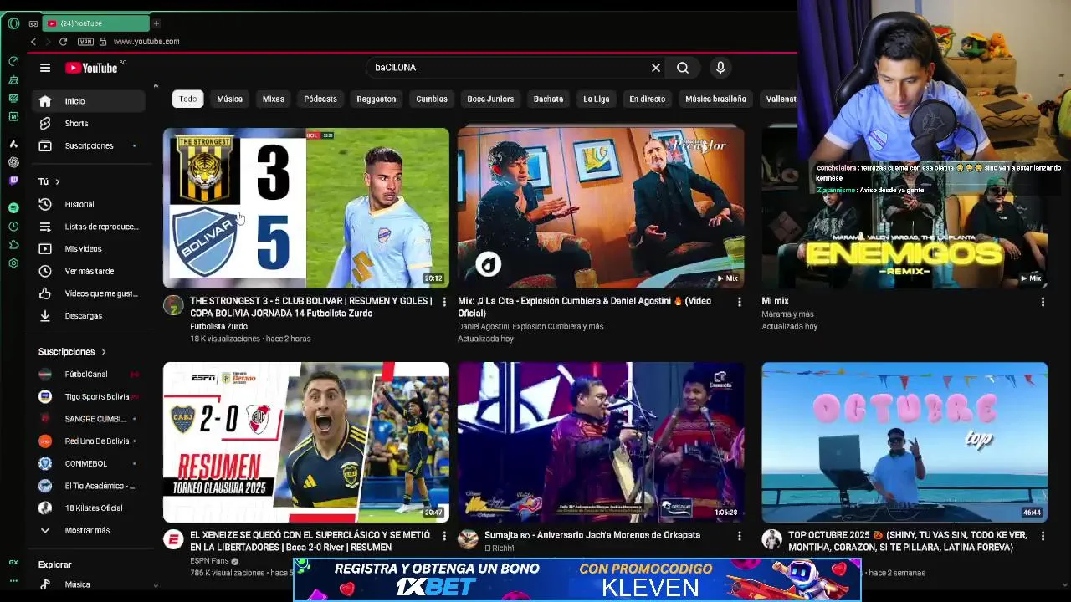The image size is (1071, 602).
Task: Go to Inicio in YouTube sidebar
Action: click(89, 101)
